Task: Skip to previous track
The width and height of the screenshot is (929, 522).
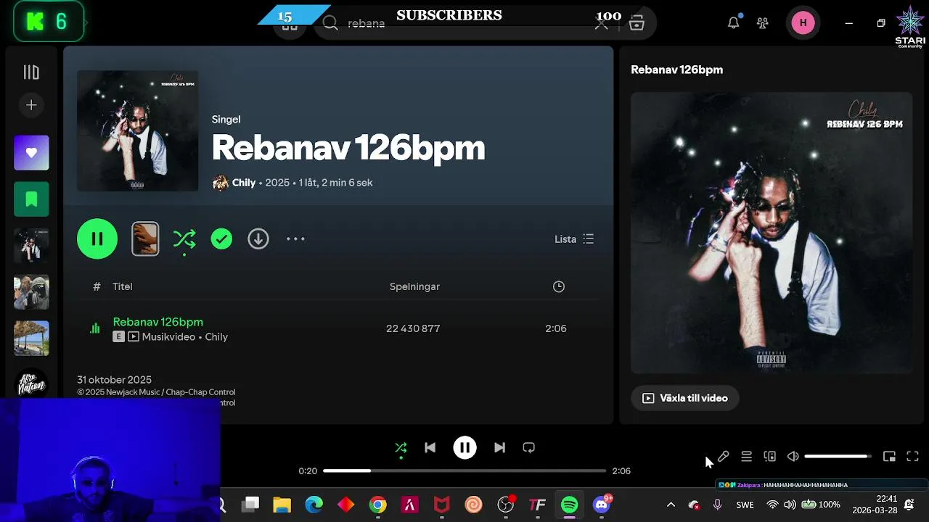Action: click(430, 448)
